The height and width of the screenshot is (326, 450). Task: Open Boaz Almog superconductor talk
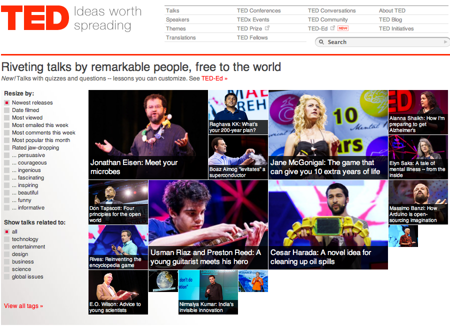click(x=238, y=157)
